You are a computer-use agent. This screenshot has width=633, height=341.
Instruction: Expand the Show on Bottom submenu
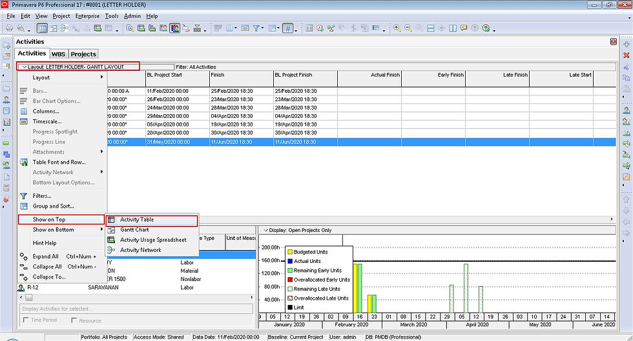tap(63, 229)
